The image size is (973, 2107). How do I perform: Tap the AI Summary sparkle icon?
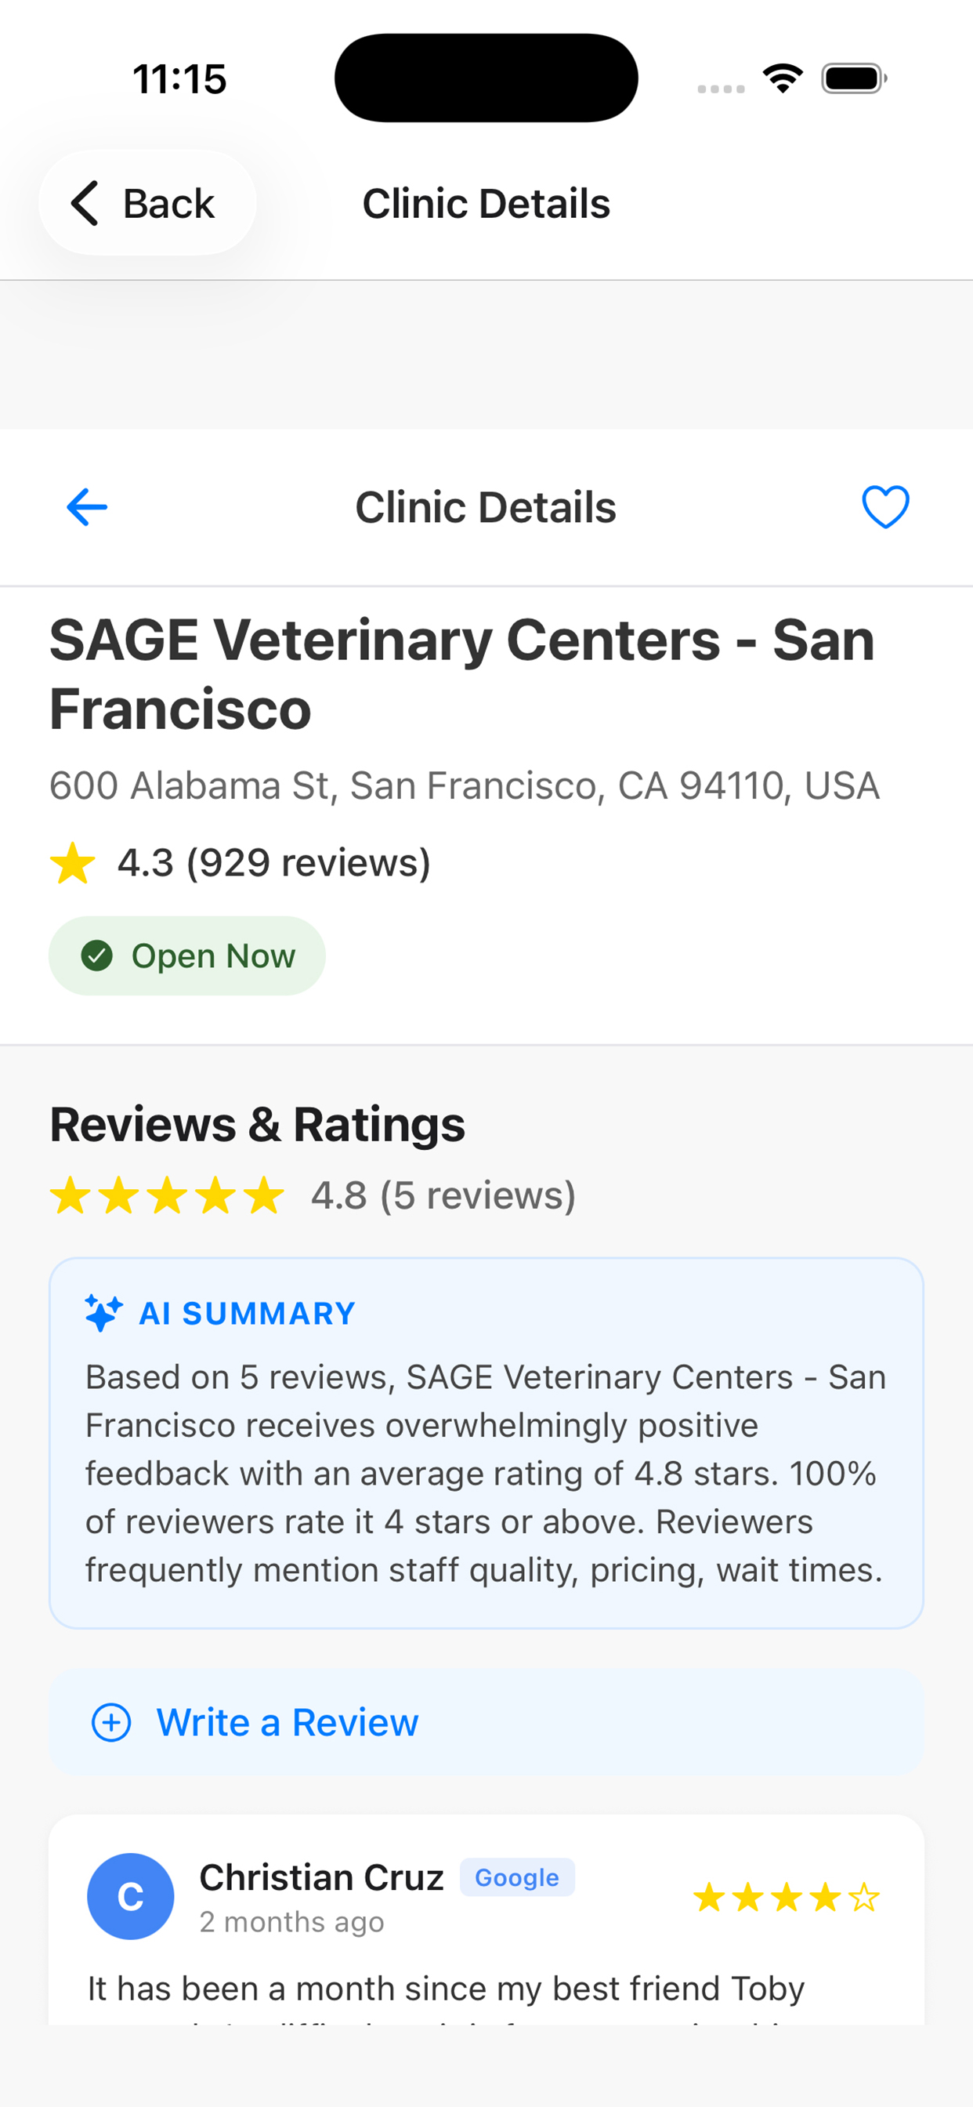(x=104, y=1313)
